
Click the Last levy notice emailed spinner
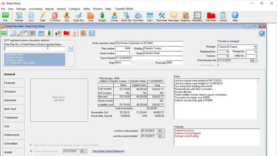point(160,136)
